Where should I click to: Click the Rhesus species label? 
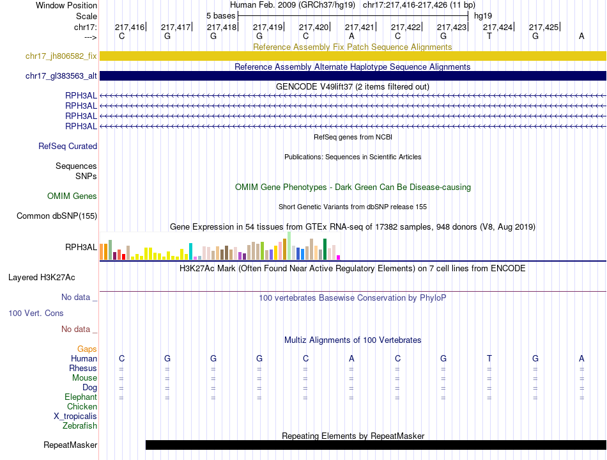[83, 368]
